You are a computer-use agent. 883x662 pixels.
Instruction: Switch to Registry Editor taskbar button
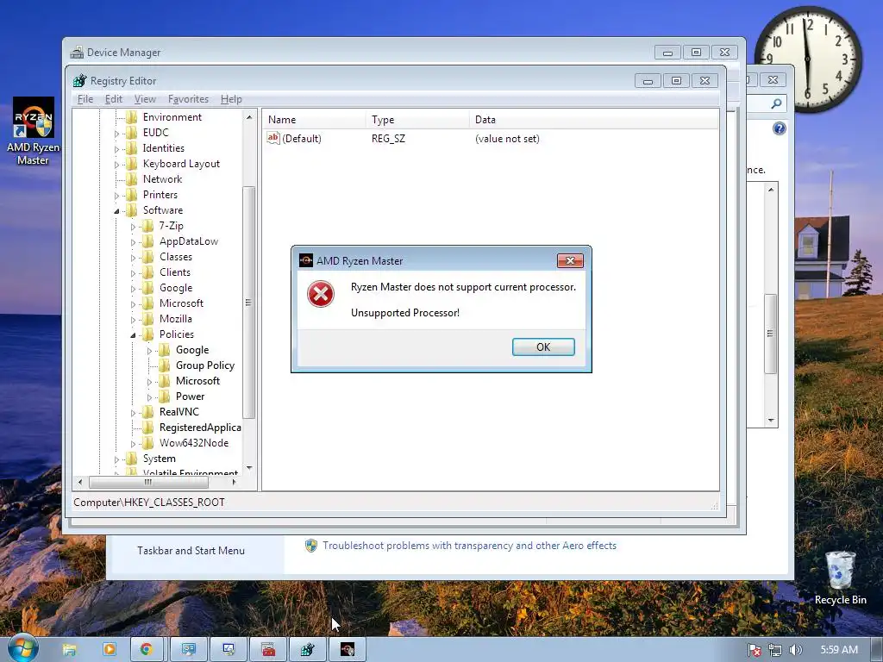(308, 650)
